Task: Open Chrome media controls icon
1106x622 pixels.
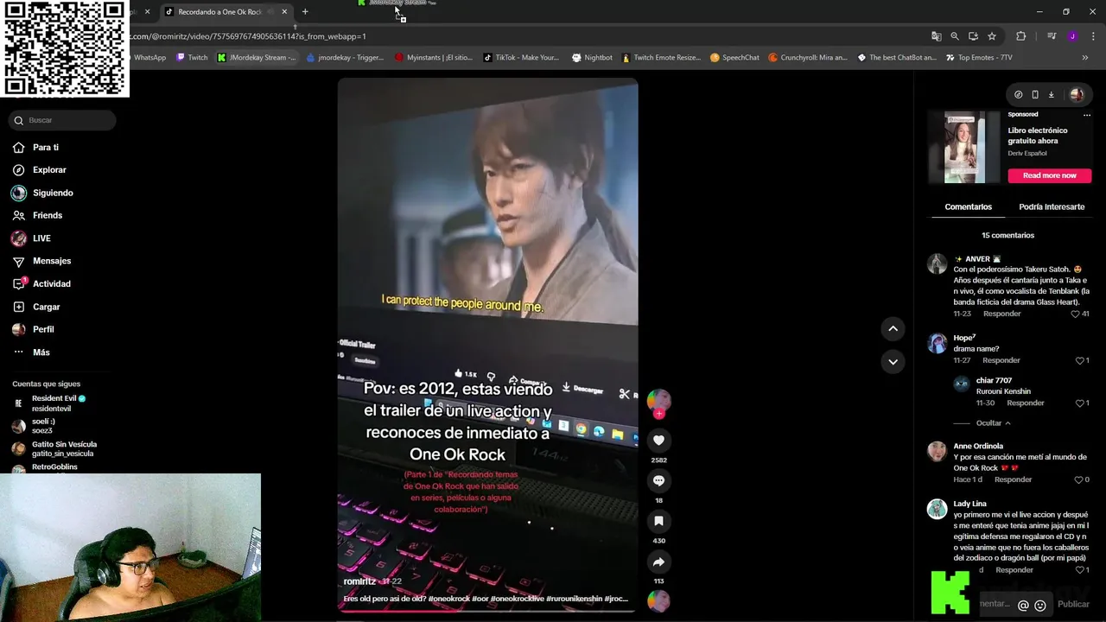Action: (x=1051, y=36)
